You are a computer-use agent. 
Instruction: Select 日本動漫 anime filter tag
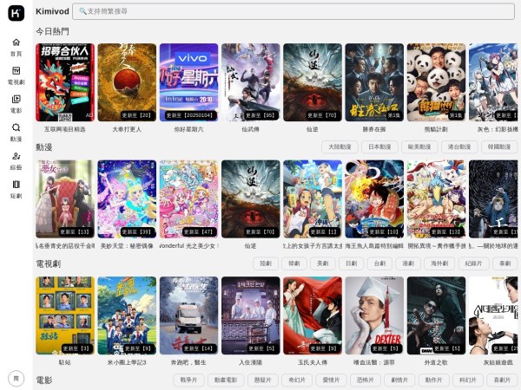click(x=379, y=146)
